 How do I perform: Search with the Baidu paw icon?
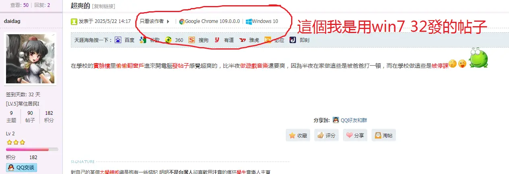coord(118,40)
